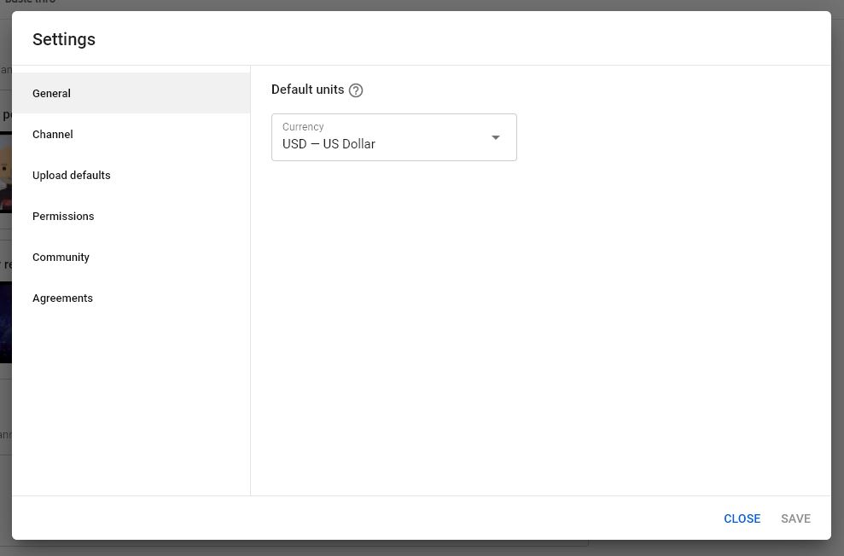Open the USD — US Dollar currency selector
The image size is (844, 556).
click(x=394, y=137)
